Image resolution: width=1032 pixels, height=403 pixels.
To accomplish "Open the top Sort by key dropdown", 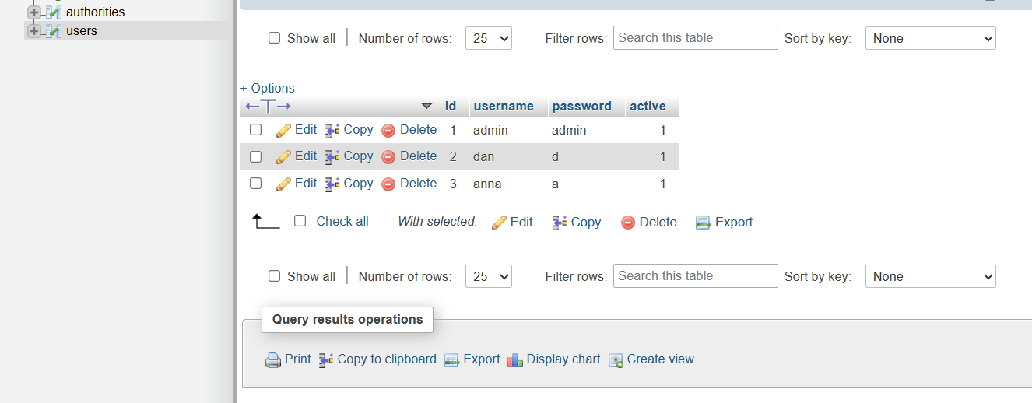I will click(x=930, y=38).
